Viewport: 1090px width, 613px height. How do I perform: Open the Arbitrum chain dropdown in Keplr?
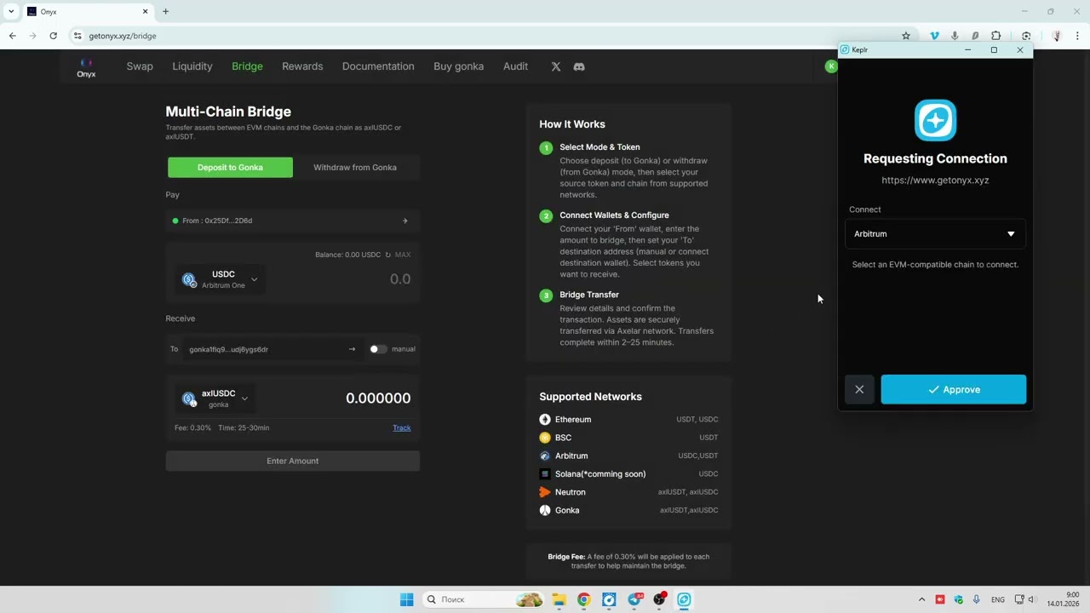[935, 234]
